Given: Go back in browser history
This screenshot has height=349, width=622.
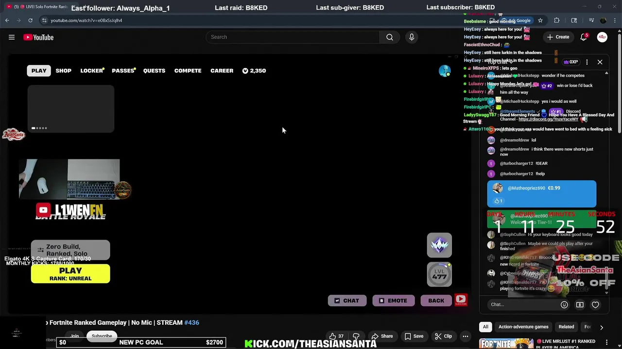Looking at the screenshot, I should [7, 20].
